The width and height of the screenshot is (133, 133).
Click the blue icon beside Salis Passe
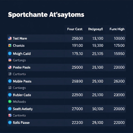coord(10,122)
